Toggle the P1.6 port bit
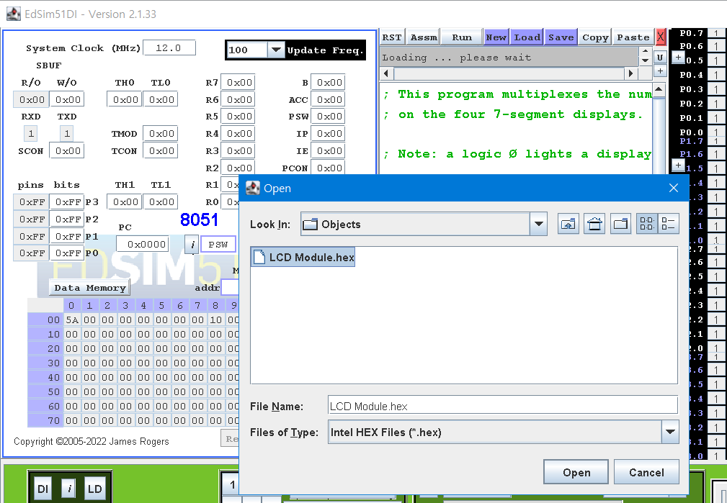 tap(716, 154)
